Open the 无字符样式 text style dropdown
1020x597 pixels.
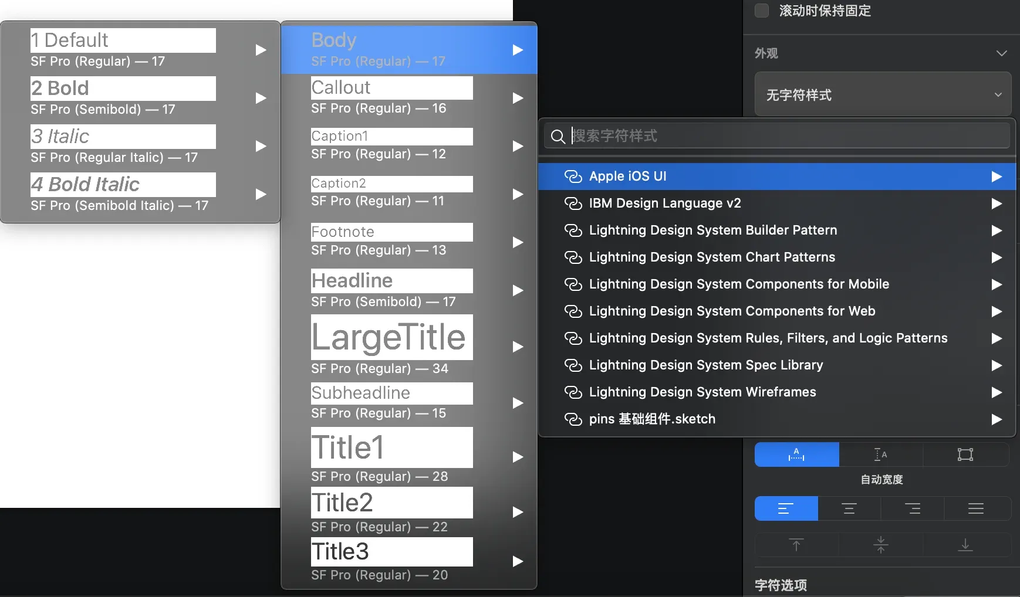(x=883, y=94)
